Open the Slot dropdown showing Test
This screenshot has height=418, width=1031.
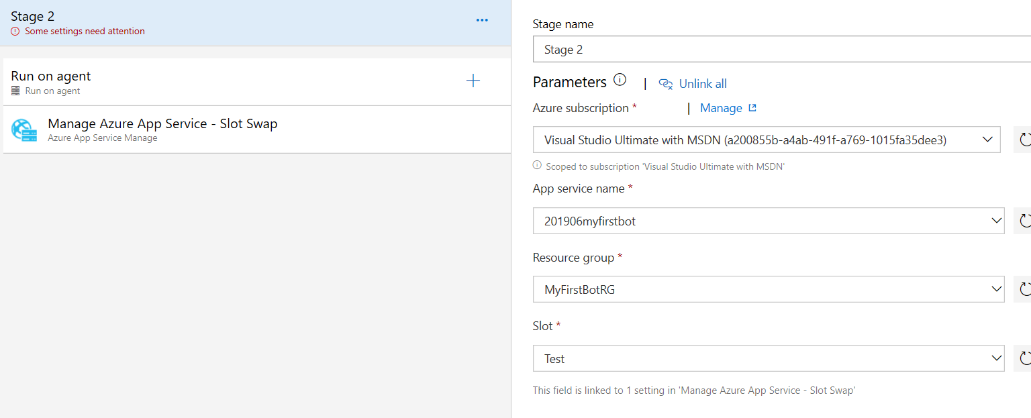tap(996, 358)
